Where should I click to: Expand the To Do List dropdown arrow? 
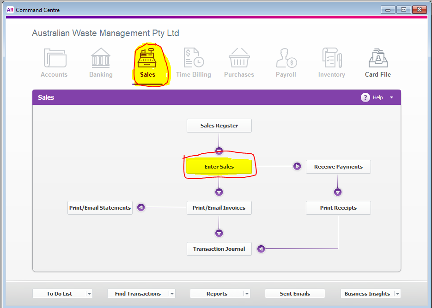click(x=89, y=294)
